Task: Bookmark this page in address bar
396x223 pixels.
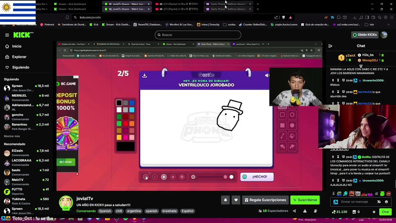Action: (x=67, y=17)
